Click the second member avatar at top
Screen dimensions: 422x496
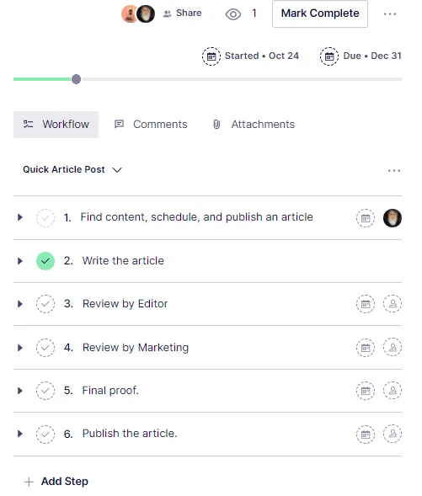click(x=146, y=14)
